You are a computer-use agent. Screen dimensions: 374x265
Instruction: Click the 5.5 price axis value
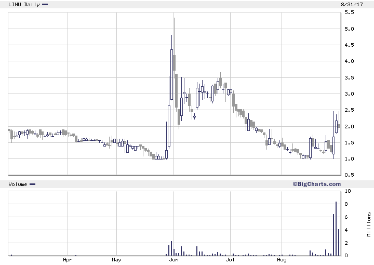coord(349,12)
